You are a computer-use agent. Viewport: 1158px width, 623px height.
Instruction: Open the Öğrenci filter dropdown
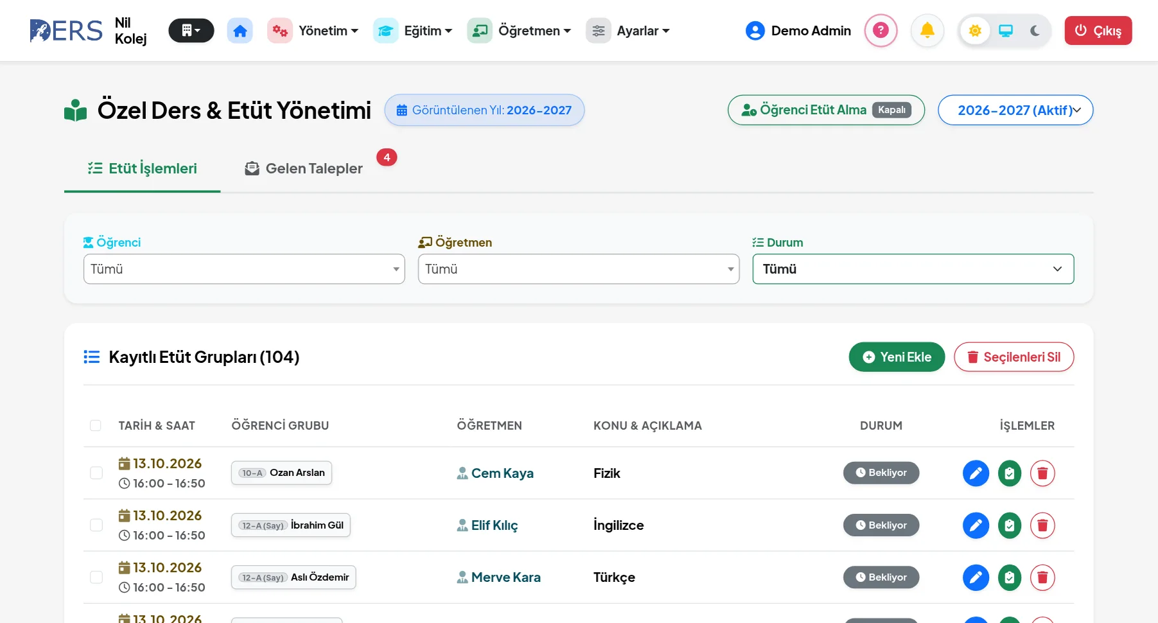tap(244, 269)
